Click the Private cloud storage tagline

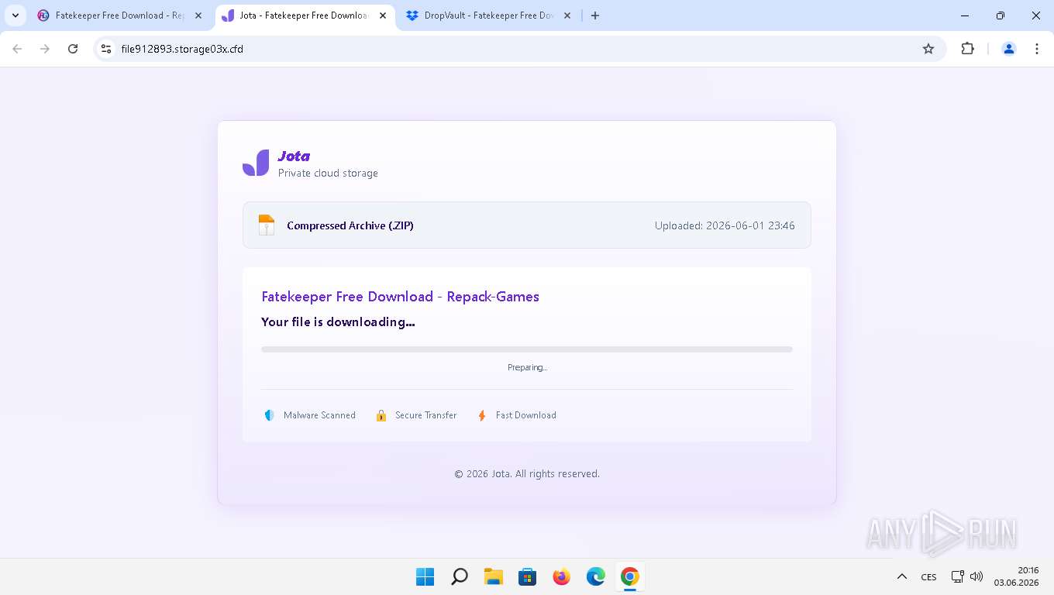click(x=328, y=173)
